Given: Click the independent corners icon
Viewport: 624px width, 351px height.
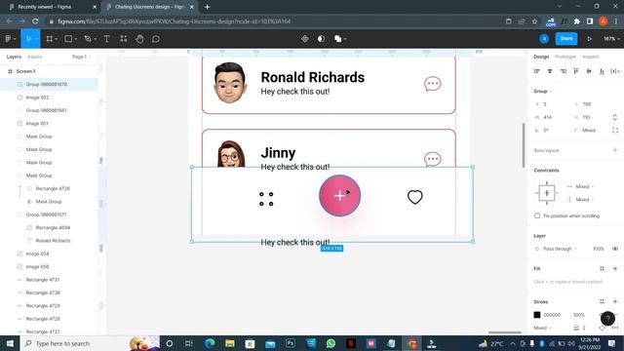Looking at the screenshot, I should [x=615, y=130].
